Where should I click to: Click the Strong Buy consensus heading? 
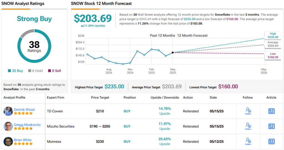34,19
